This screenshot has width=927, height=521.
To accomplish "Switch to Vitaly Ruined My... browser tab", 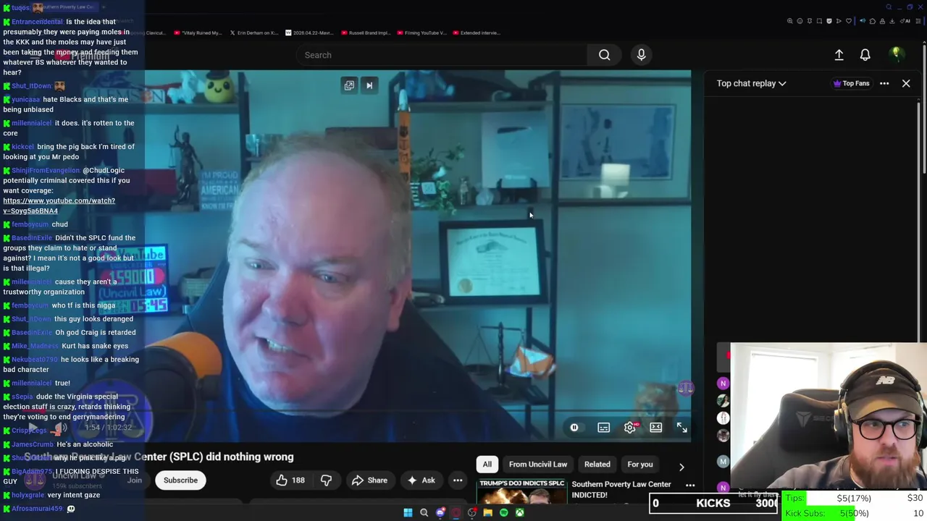I will pyautogui.click(x=198, y=33).
